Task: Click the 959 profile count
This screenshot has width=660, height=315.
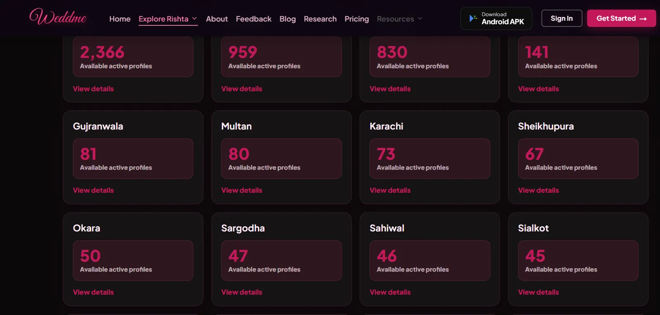Action: coord(243,52)
